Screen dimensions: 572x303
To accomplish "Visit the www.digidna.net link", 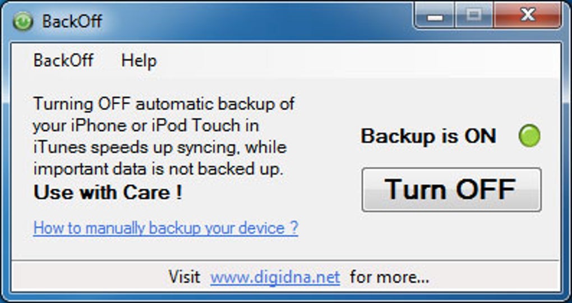I will click(275, 277).
